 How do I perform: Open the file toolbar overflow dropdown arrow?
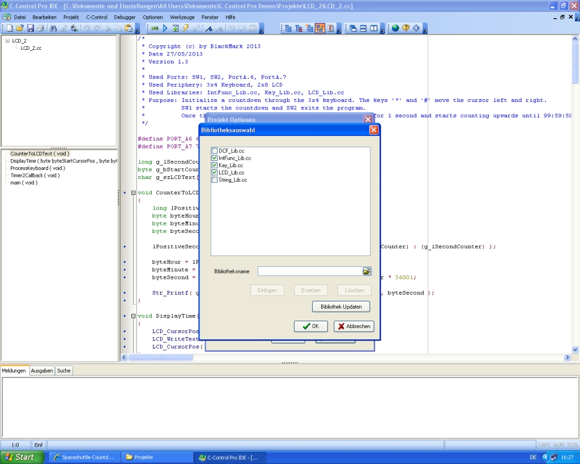coord(138,29)
